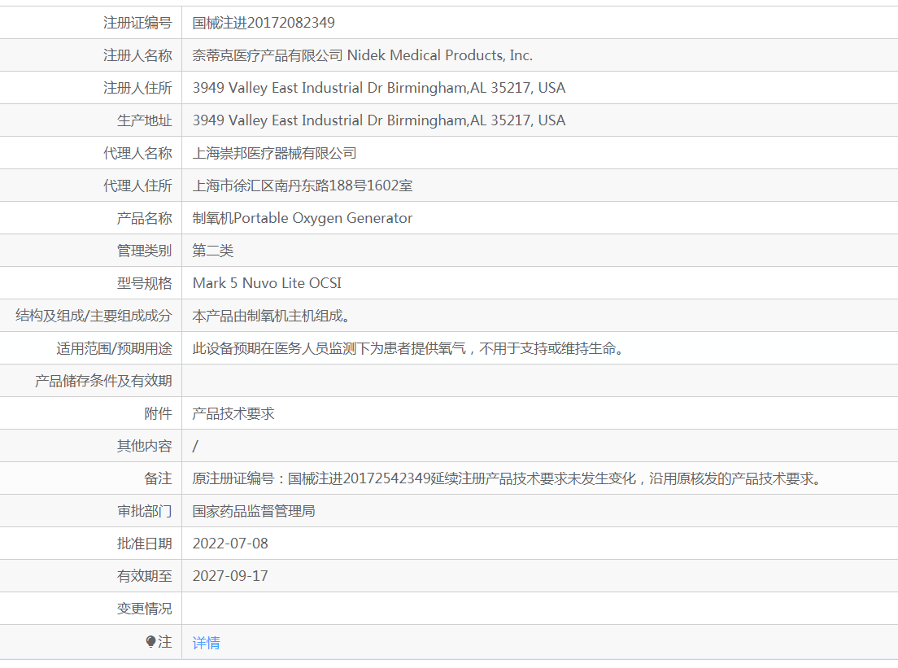Select agent name 上海崇邦医疗器械有限公司

274,153
